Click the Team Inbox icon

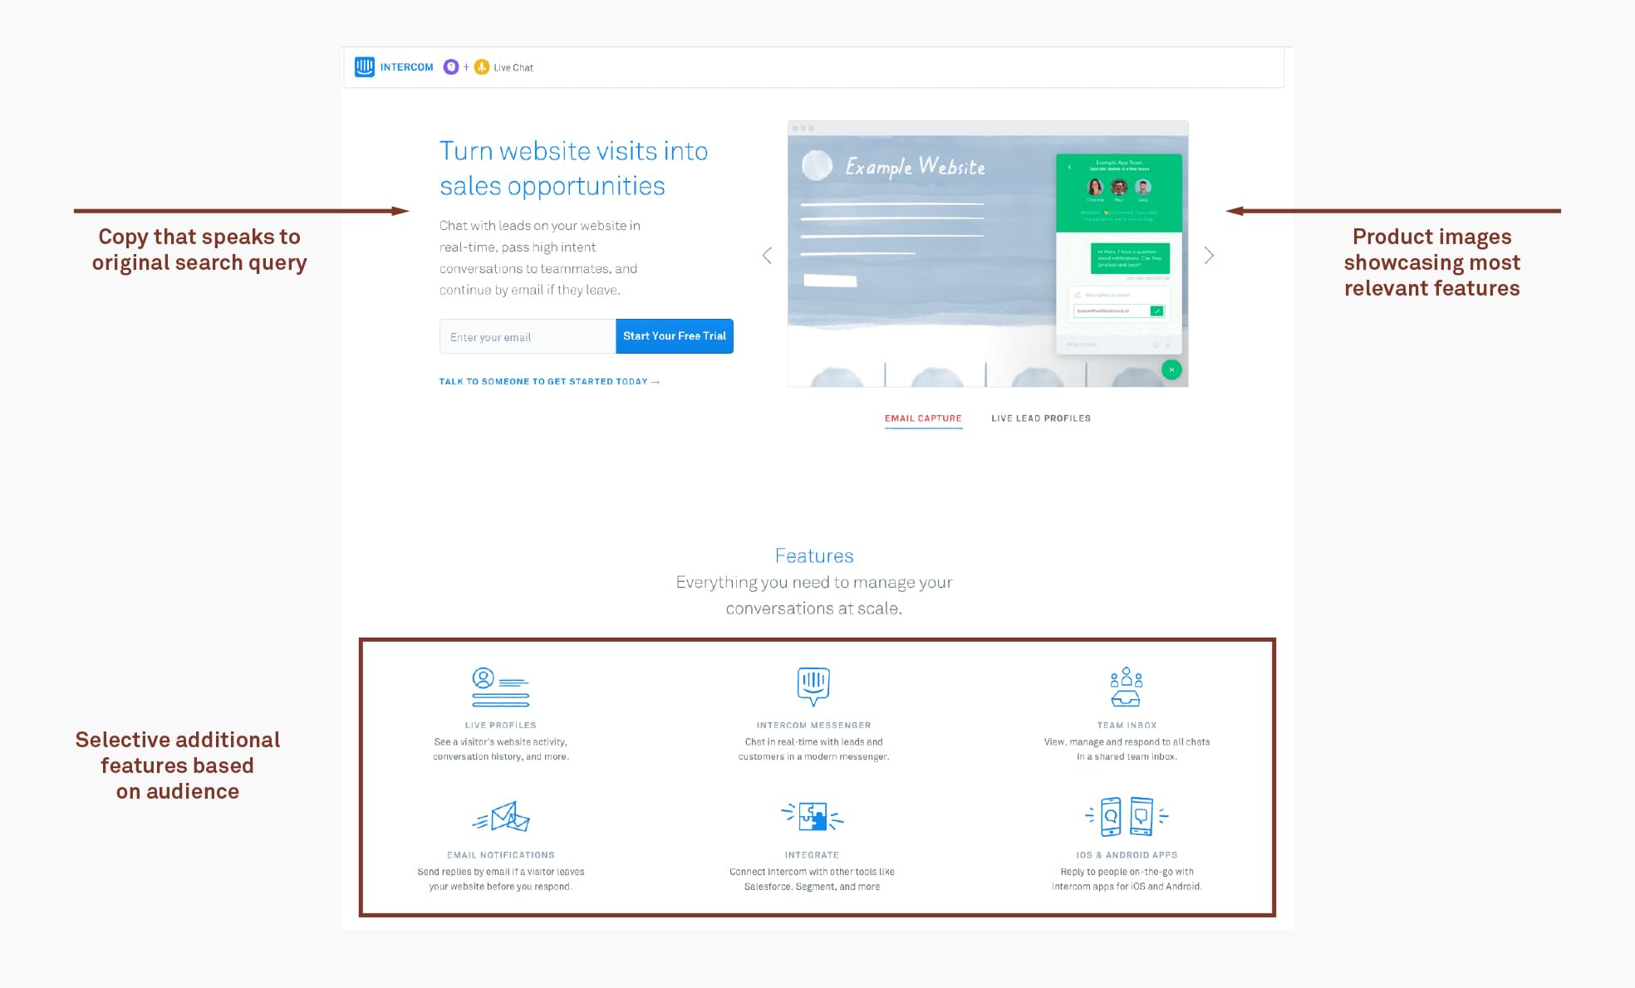[1127, 687]
